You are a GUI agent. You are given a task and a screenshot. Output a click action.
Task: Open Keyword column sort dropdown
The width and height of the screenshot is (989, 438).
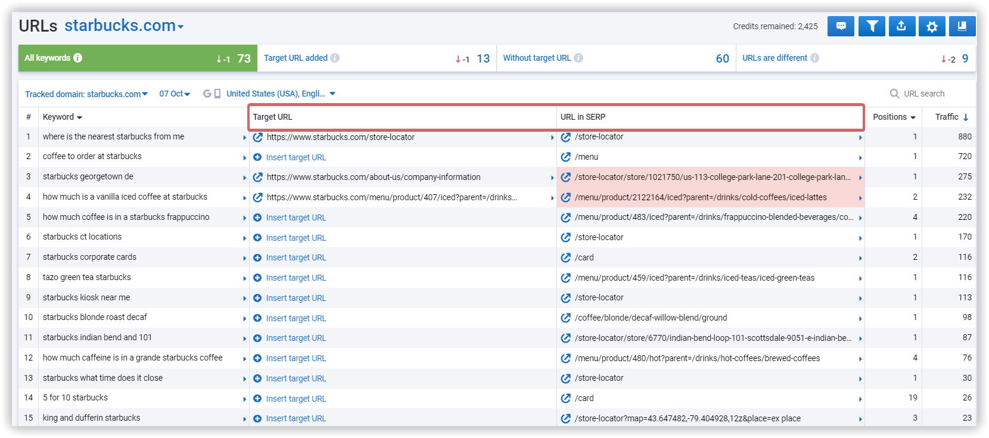click(63, 117)
